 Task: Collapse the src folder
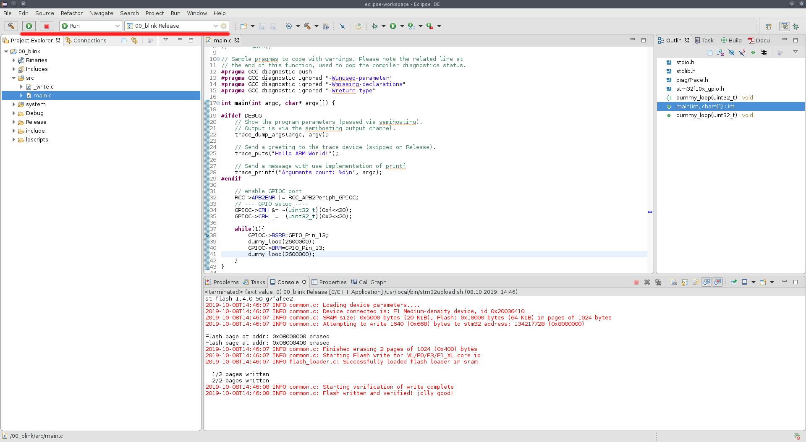(x=14, y=78)
